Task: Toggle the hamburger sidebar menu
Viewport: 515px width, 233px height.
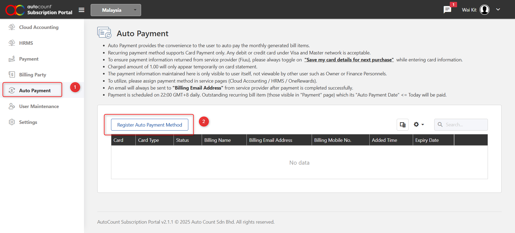Action: pos(82,10)
